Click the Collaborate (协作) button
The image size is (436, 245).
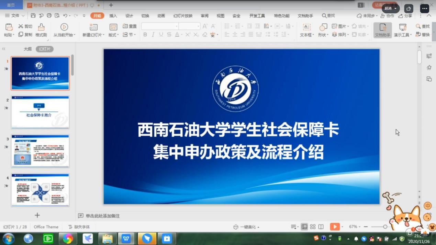tap(387, 15)
